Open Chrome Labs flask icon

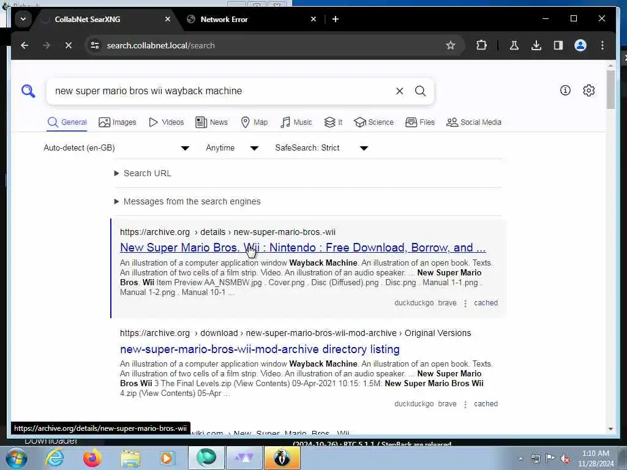pyautogui.click(x=514, y=45)
